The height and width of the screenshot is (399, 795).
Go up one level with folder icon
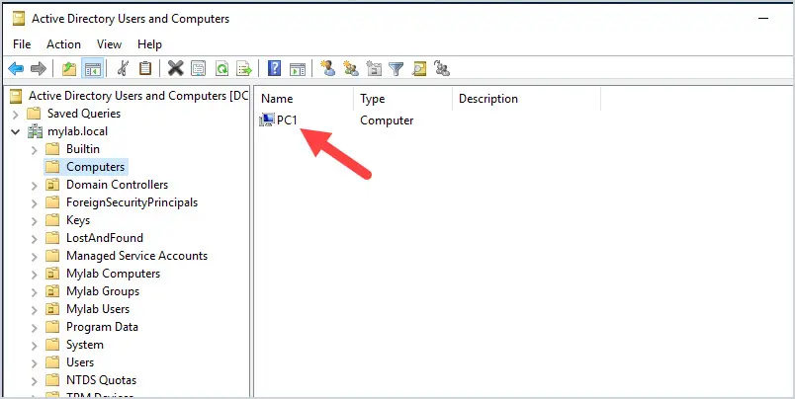click(x=69, y=68)
